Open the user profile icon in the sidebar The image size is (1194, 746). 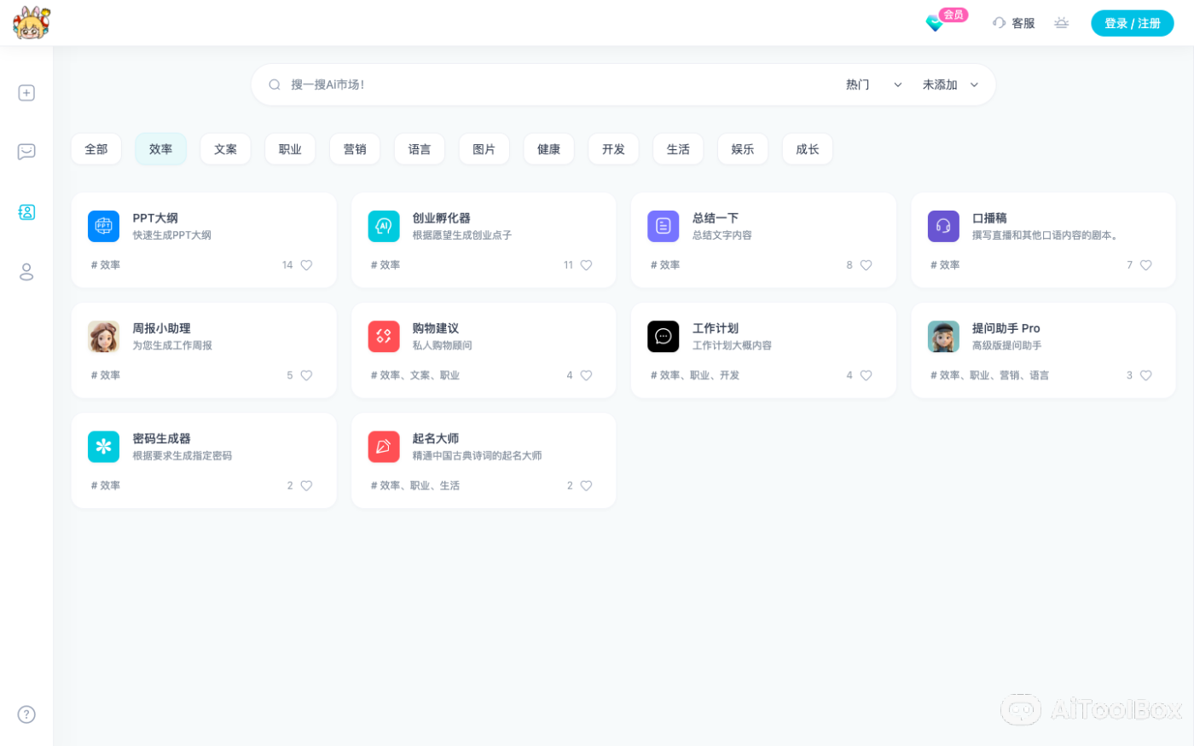[26, 271]
